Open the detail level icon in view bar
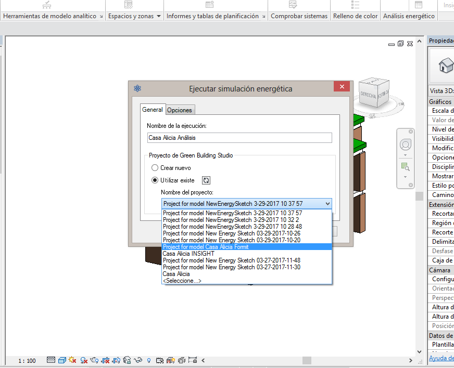Screen dimensions: 454x368 [51, 360]
